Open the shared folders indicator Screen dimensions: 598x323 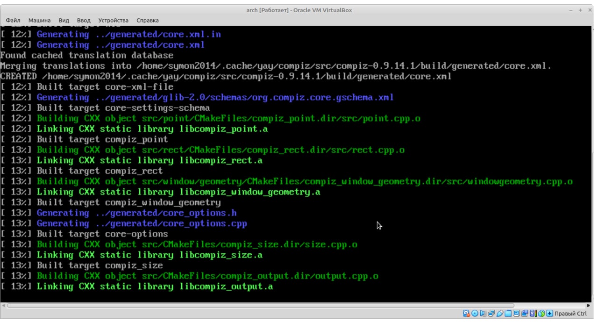508,314
